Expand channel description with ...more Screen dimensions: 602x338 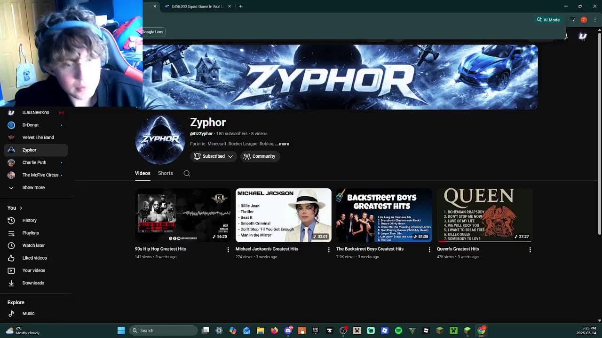[282, 144]
